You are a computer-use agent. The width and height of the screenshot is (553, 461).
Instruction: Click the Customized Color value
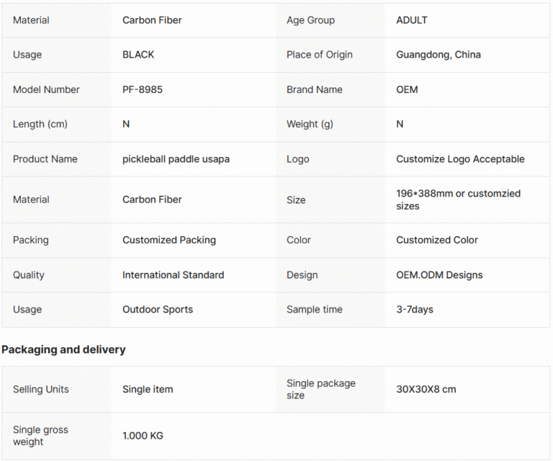437,240
